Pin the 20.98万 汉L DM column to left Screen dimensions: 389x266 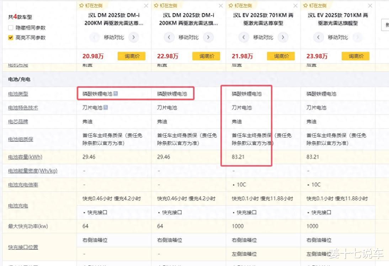tap(91, 5)
